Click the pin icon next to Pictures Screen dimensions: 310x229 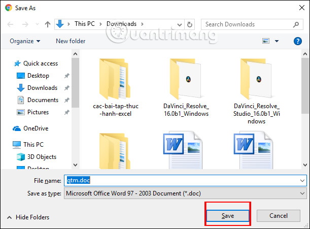click(67, 112)
